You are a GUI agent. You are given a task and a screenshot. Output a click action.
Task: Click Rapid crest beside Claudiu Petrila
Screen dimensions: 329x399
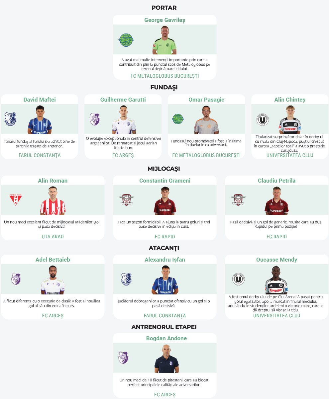[238, 200]
